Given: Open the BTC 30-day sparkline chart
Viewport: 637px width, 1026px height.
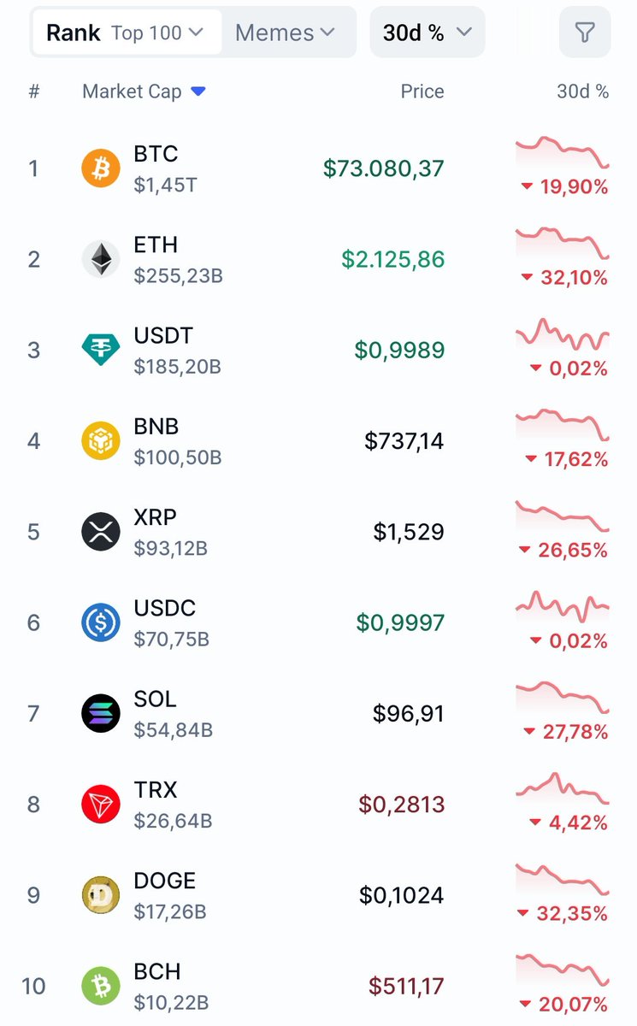Looking at the screenshot, I should (x=562, y=152).
